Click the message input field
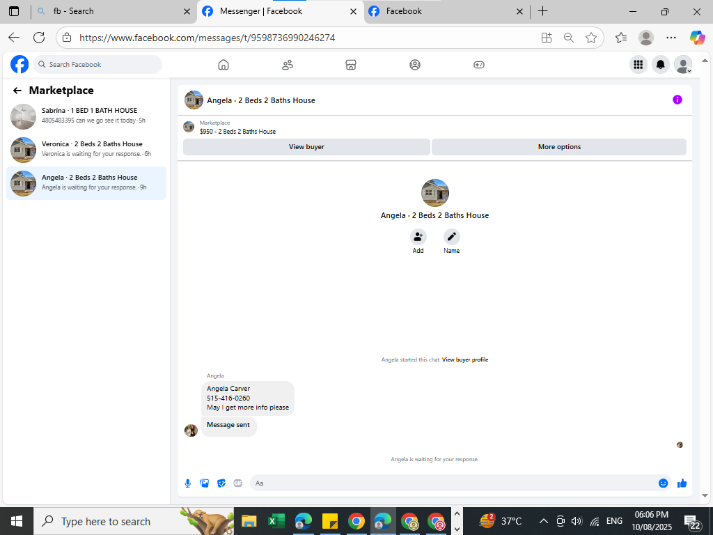This screenshot has width=713, height=535. pos(455,483)
